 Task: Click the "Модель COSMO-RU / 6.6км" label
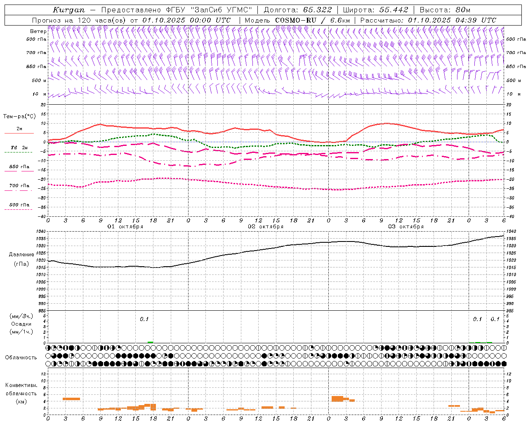(297, 20)
